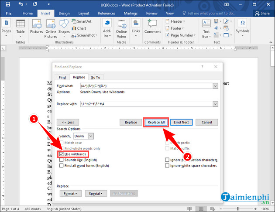Open the Go To tab in the dialog
This screenshot has width=275, height=212.
(96, 77)
